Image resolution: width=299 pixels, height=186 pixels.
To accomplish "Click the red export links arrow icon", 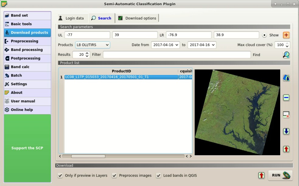I will coord(286,149).
